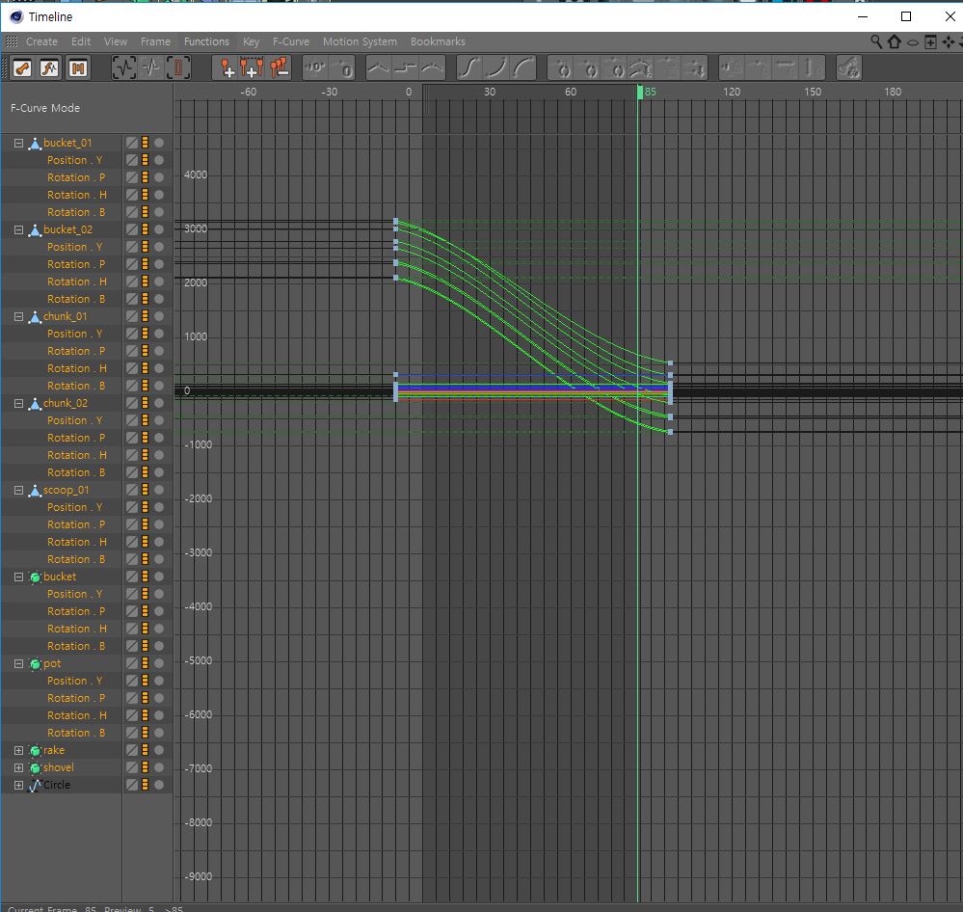This screenshot has width=963, height=912.
Task: Expand the shovel track group
Action: [19, 767]
